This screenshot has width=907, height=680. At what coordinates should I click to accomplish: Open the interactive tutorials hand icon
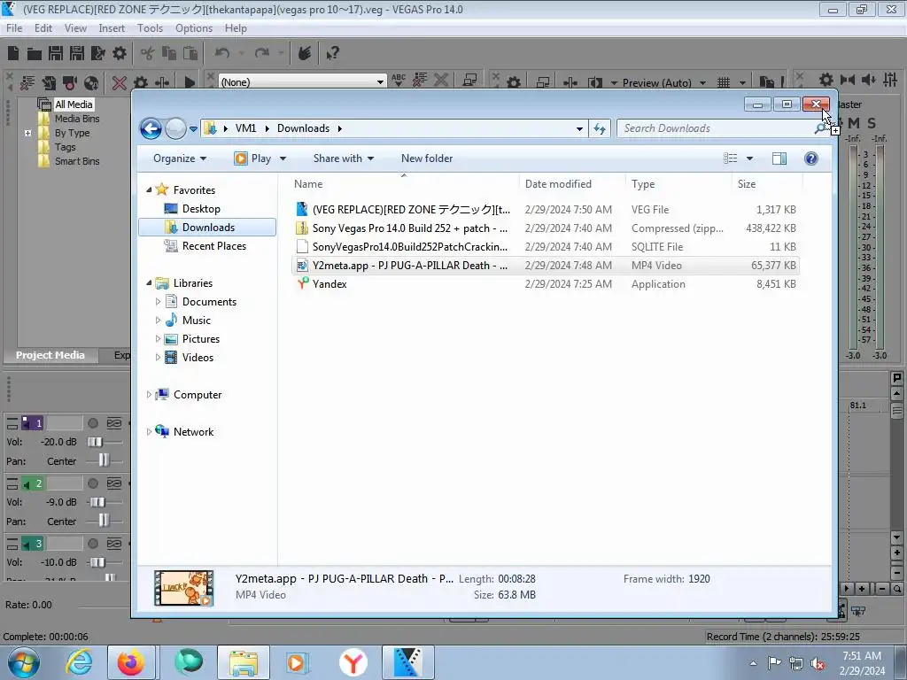pyautogui.click(x=305, y=53)
